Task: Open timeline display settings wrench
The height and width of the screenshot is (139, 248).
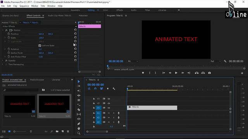Action: click(x=114, y=89)
